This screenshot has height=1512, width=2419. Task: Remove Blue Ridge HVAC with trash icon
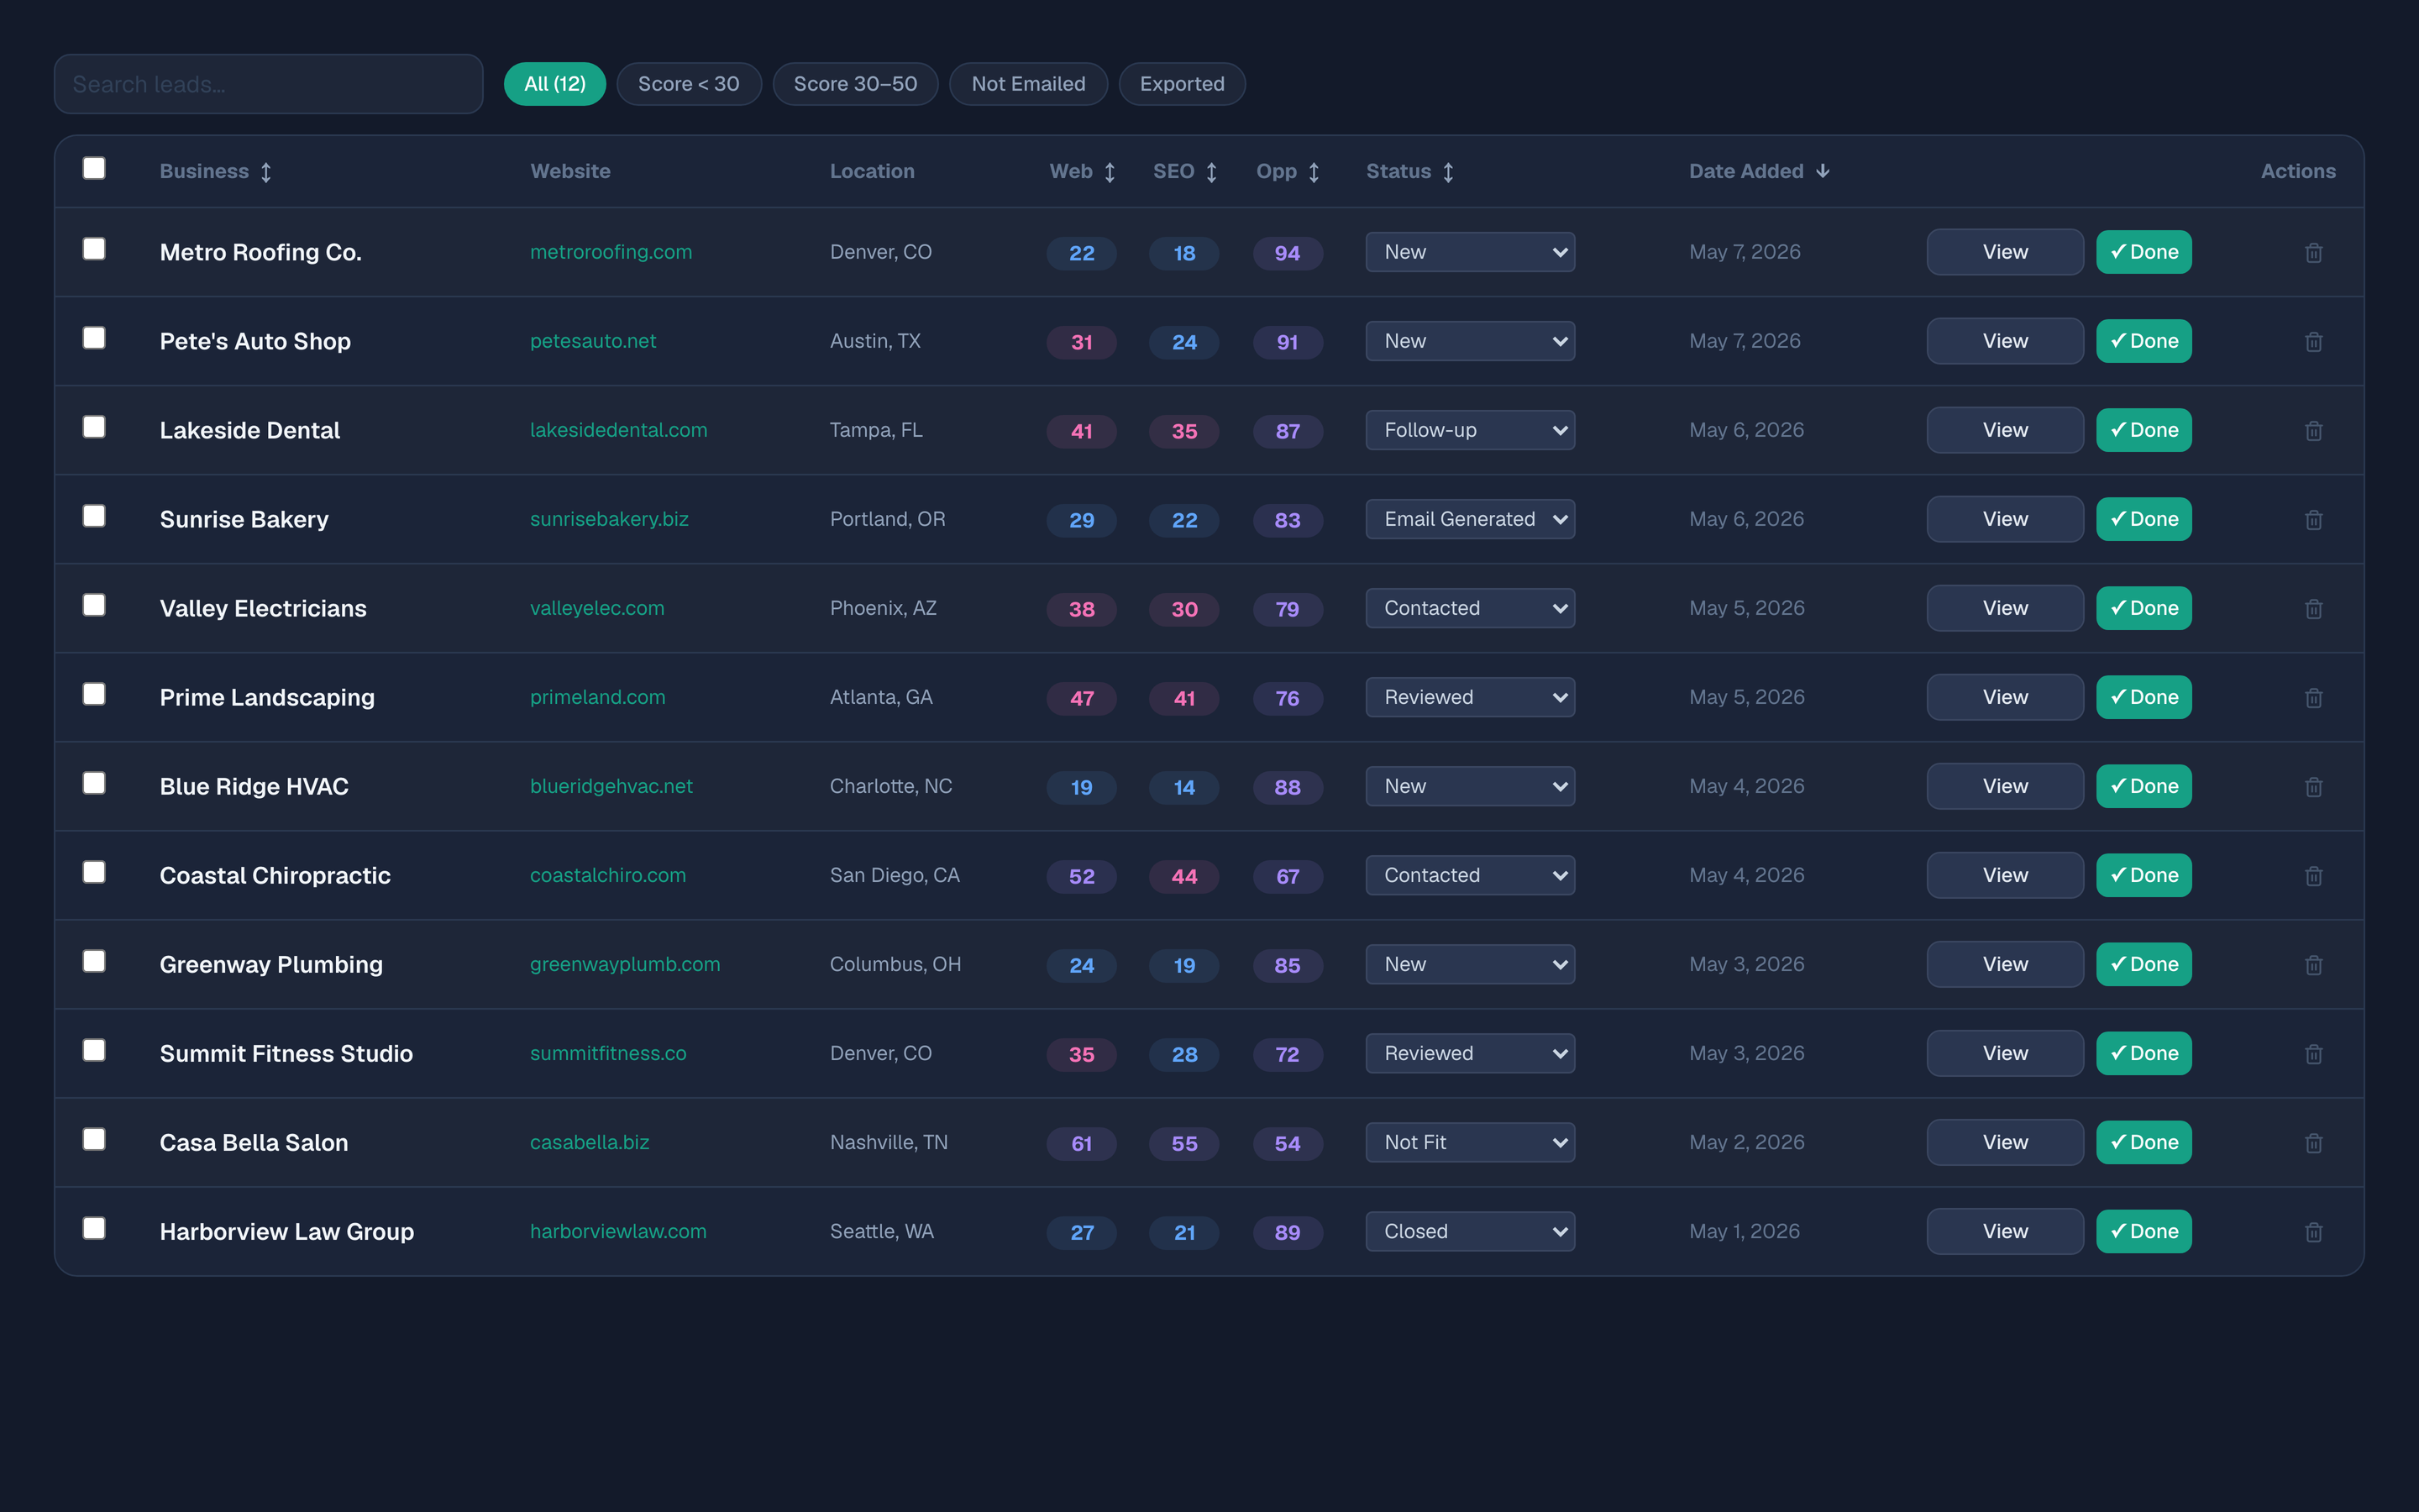pyautogui.click(x=2313, y=787)
